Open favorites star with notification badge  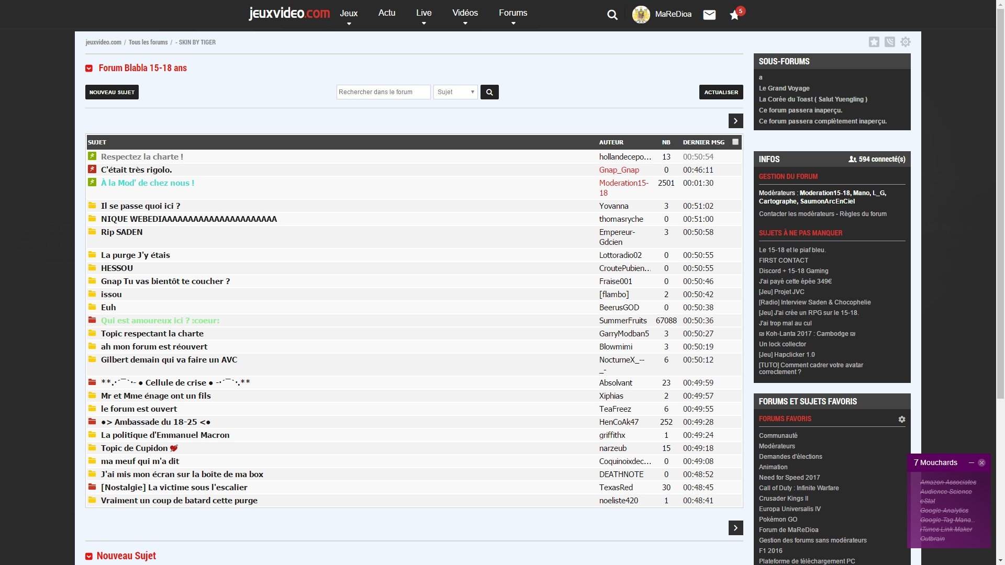[734, 15]
